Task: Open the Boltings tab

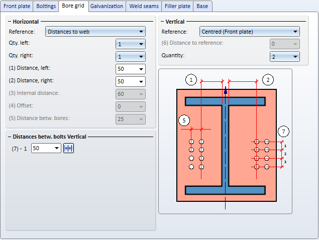Action: click(46, 6)
